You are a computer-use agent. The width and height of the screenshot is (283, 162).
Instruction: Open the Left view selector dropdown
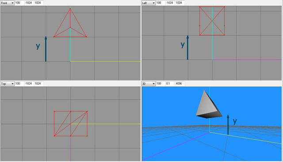(149, 3)
